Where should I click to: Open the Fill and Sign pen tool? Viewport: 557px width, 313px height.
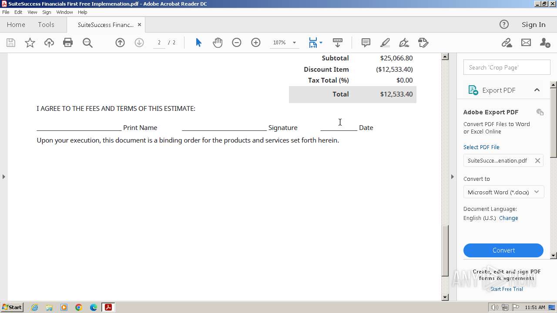click(x=404, y=43)
